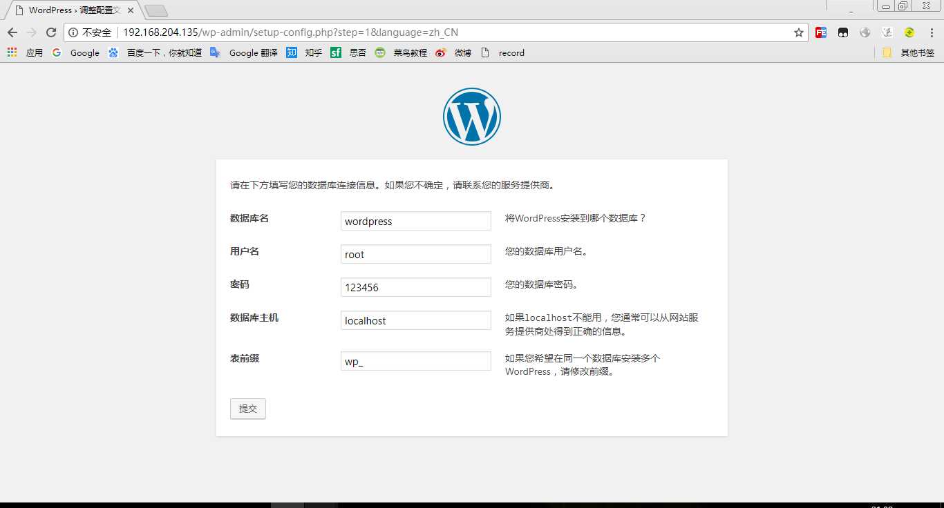The height and width of the screenshot is (508, 944).
Task: Click the black Tampermonkey extension icon
Action: [x=843, y=32]
